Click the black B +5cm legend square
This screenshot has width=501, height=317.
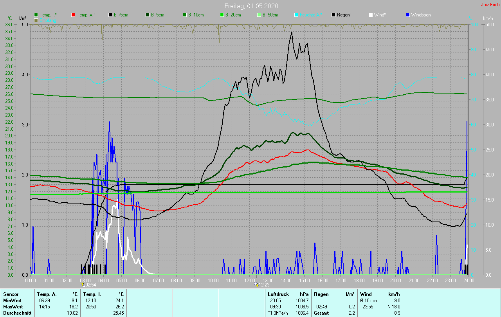[111, 15]
